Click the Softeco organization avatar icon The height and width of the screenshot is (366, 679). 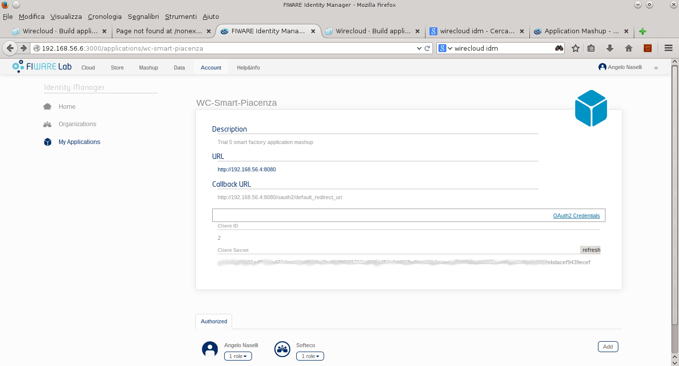[282, 349]
